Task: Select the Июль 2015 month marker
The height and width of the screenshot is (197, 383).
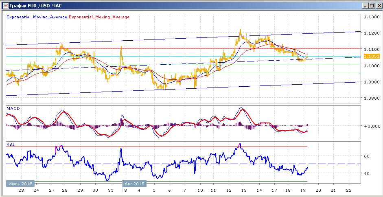Action: click(20, 183)
